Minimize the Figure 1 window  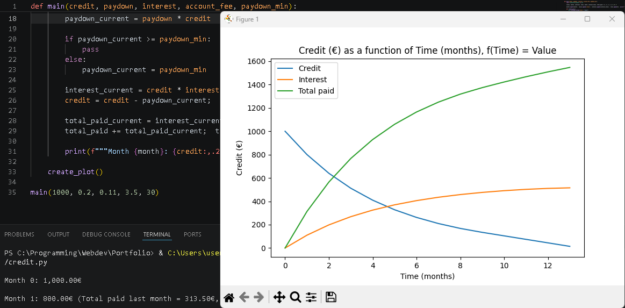563,19
